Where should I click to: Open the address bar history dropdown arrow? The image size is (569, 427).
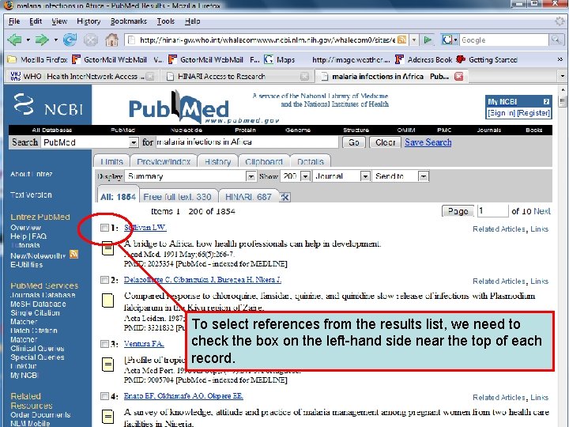pyautogui.click(x=414, y=40)
